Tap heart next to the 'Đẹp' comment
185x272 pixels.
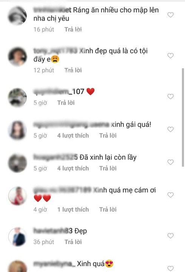pos(171,235)
